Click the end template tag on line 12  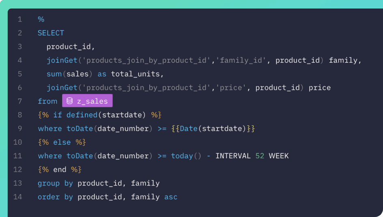60,170
